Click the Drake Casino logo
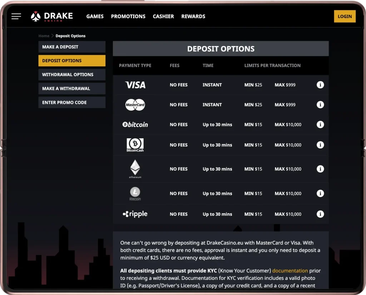Image resolution: width=366 pixels, height=295 pixels. tap(52, 16)
